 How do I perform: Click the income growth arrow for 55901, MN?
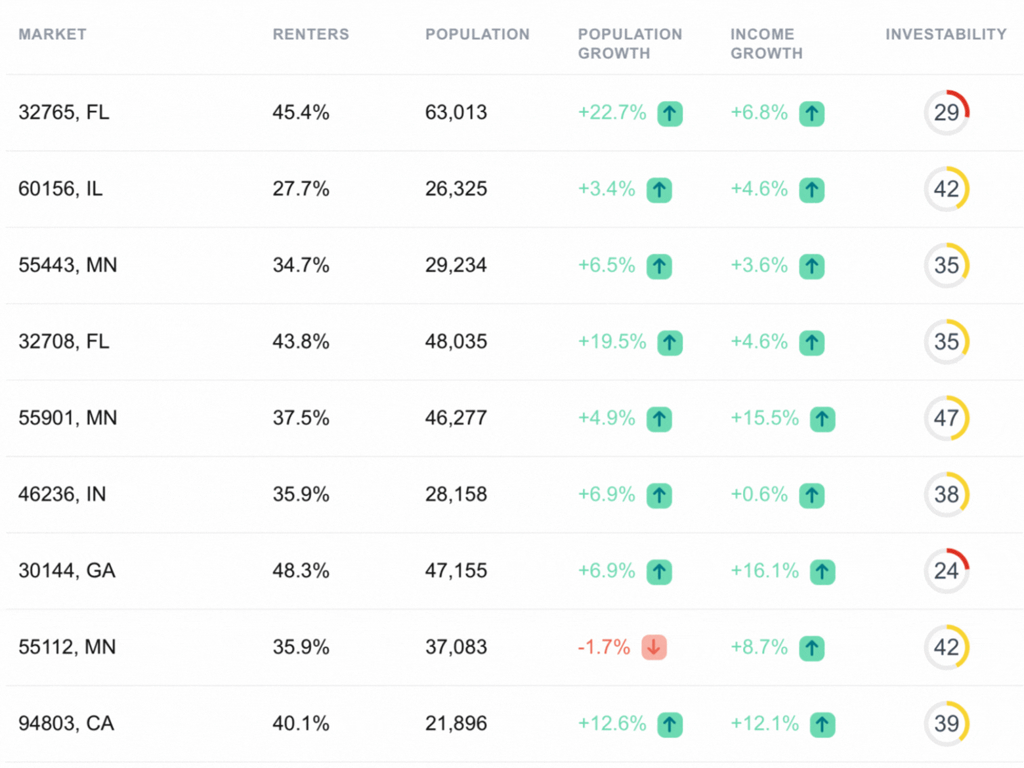click(822, 419)
